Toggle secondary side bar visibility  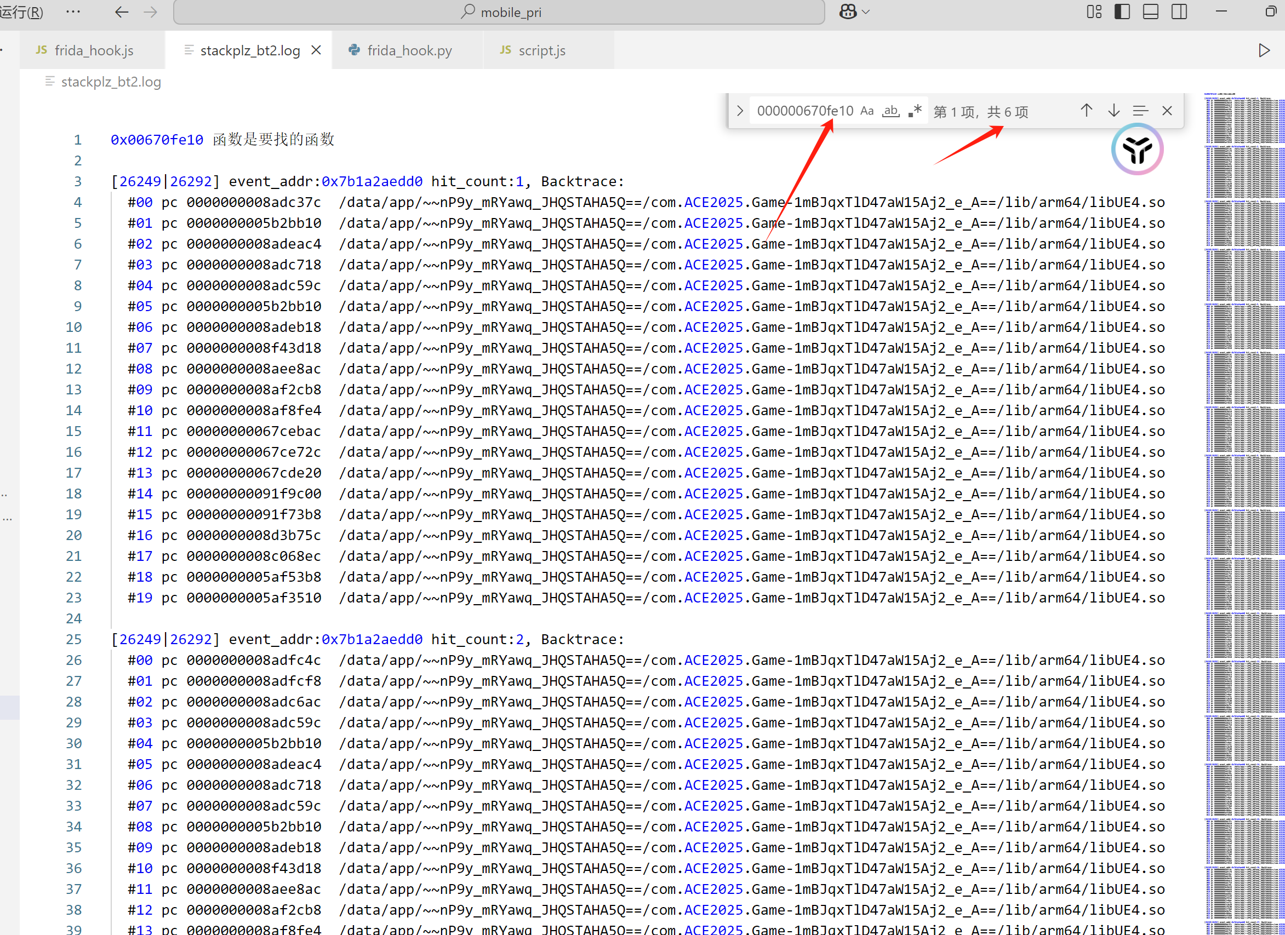[1179, 12]
